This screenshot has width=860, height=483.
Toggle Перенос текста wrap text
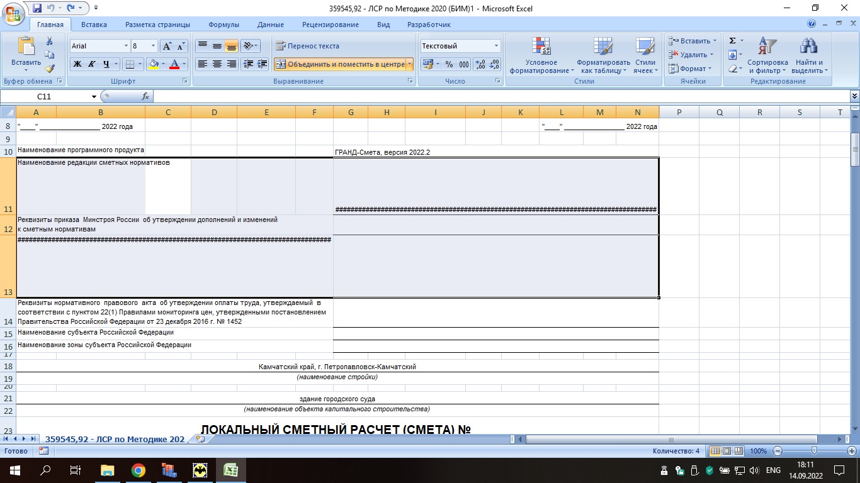(x=308, y=46)
